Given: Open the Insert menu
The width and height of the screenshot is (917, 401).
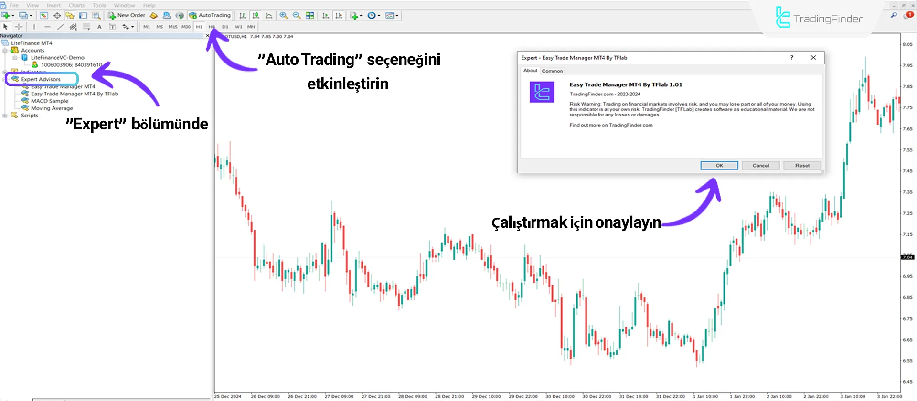Looking at the screenshot, I should tap(53, 5).
